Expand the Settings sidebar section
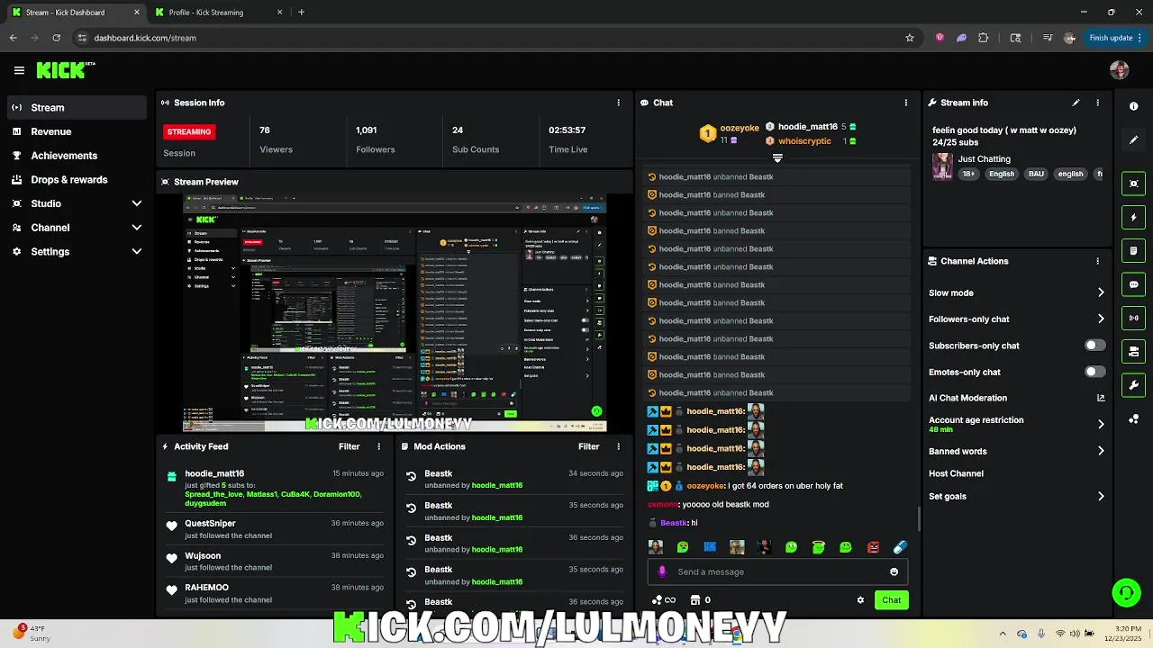1153x648 pixels. point(137,252)
